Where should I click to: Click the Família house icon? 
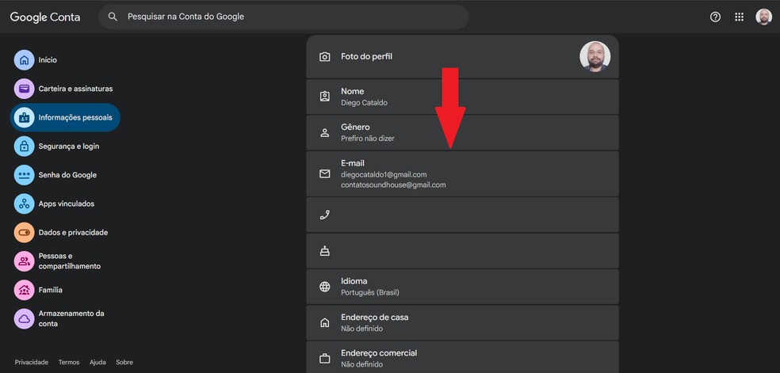click(25, 290)
